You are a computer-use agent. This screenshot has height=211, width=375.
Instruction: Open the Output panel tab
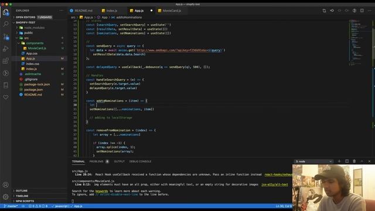119,162
